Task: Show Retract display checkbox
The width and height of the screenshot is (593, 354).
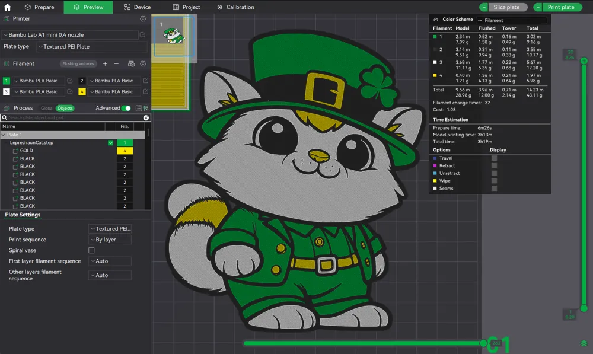Action: point(494,165)
